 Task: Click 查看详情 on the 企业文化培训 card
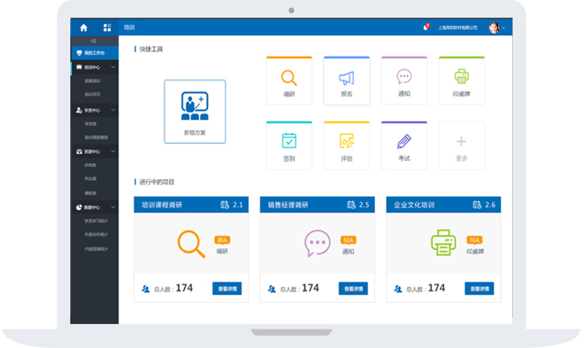coord(479,289)
